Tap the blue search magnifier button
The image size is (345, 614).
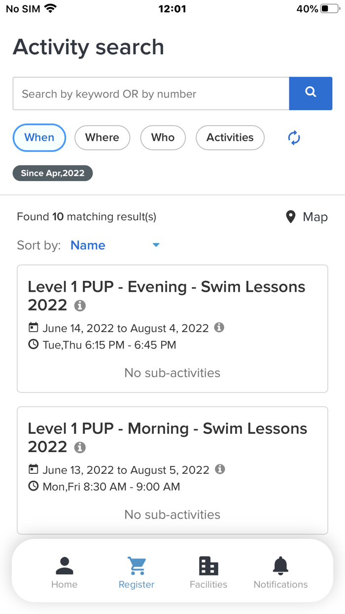coord(310,93)
